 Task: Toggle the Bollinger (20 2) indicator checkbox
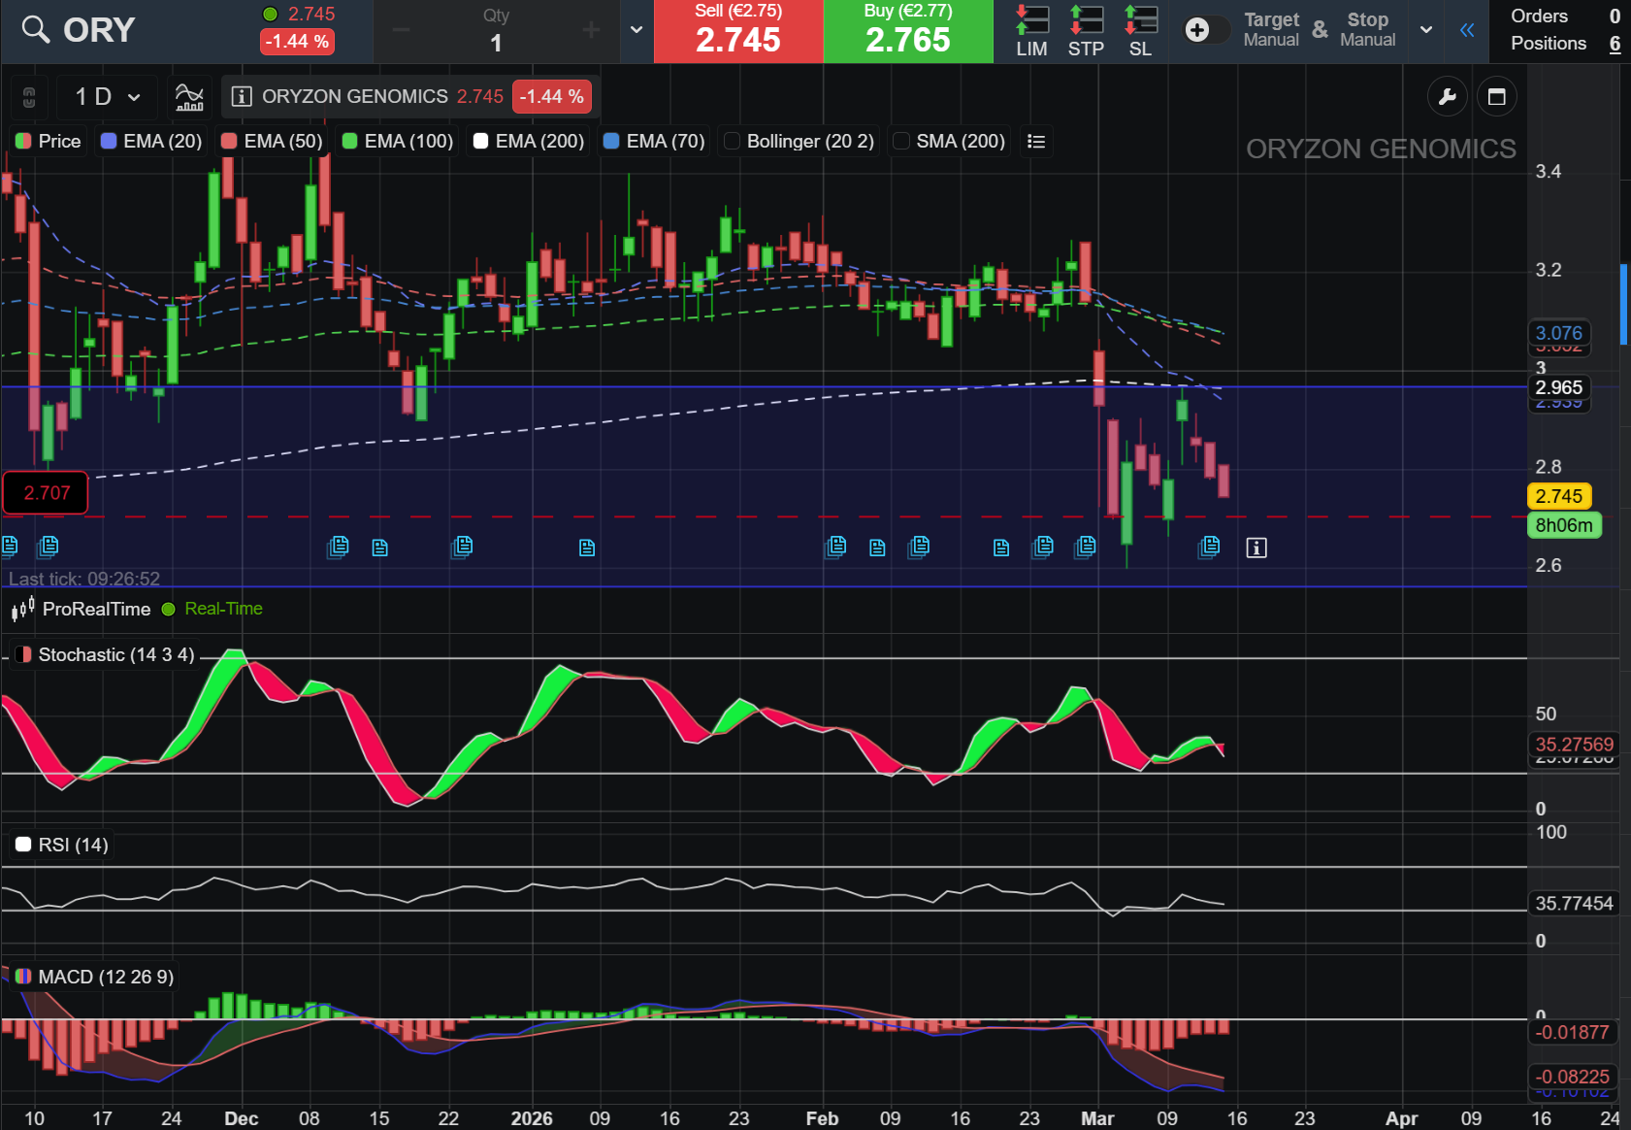point(733,142)
